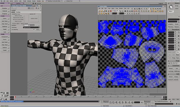This screenshot has height=107, width=180.
Task: Click the four-way arrows icon in Texture Editor
Action: pos(125,11)
